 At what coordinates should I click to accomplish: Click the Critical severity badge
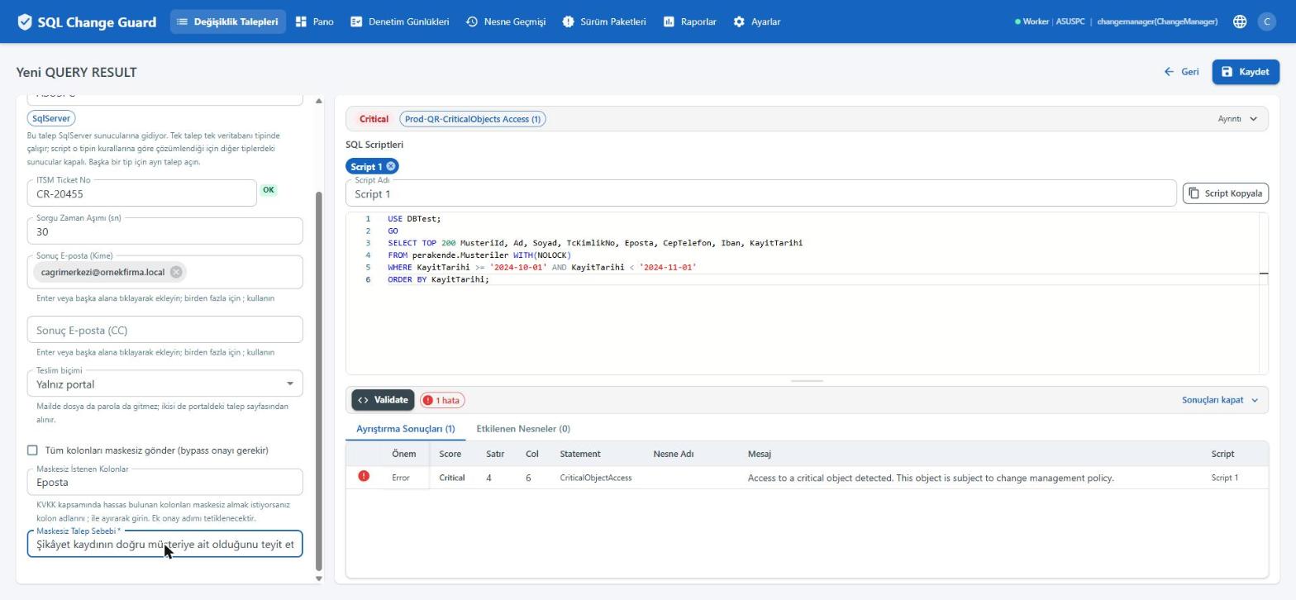pyautogui.click(x=374, y=119)
